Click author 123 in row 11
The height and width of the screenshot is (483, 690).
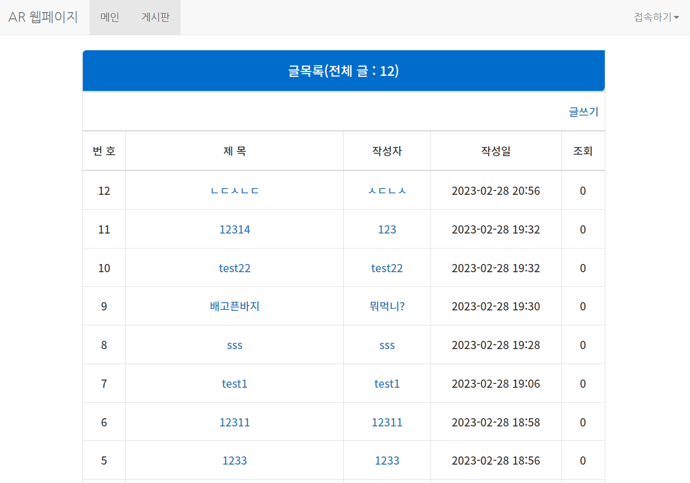tap(387, 229)
